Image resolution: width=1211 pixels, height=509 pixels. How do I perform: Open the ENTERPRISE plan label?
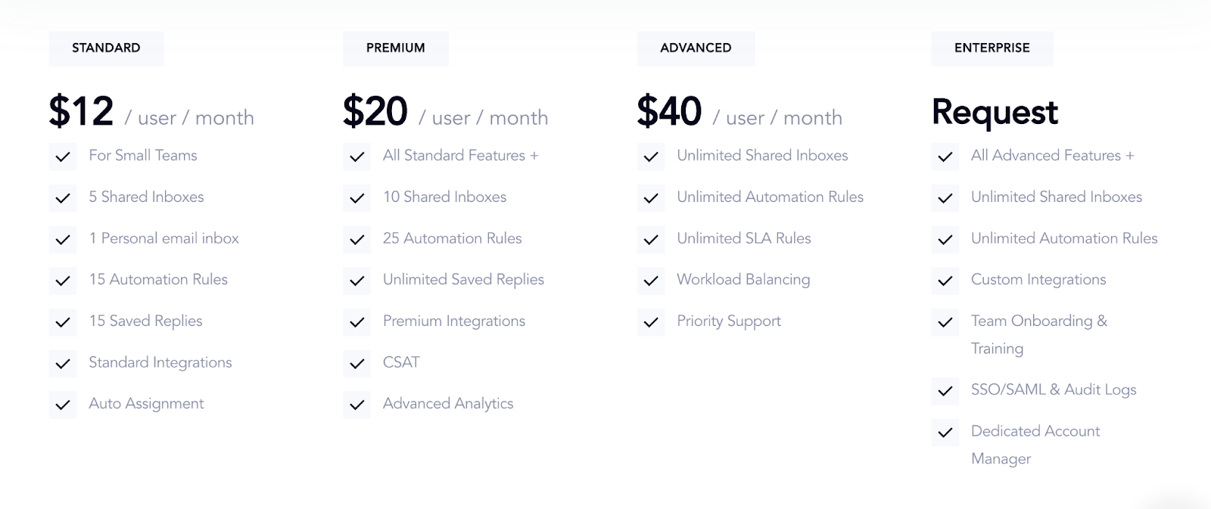[x=992, y=48]
